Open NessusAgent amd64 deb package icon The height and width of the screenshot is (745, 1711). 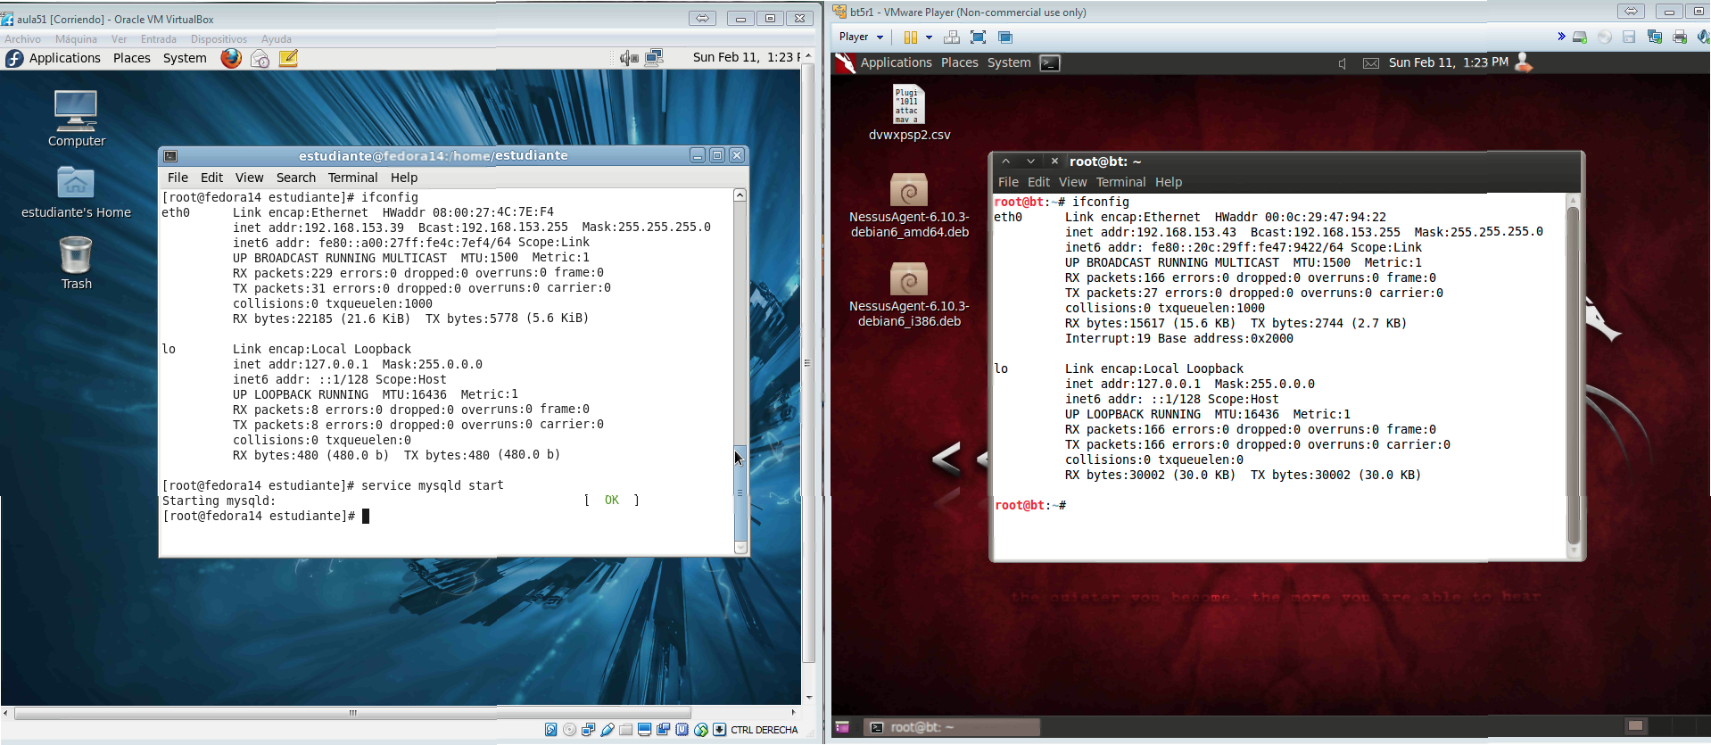tap(909, 191)
